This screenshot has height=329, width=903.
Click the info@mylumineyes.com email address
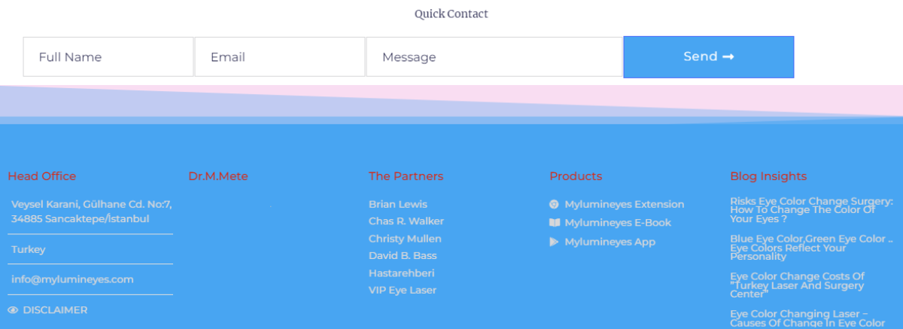tap(72, 279)
